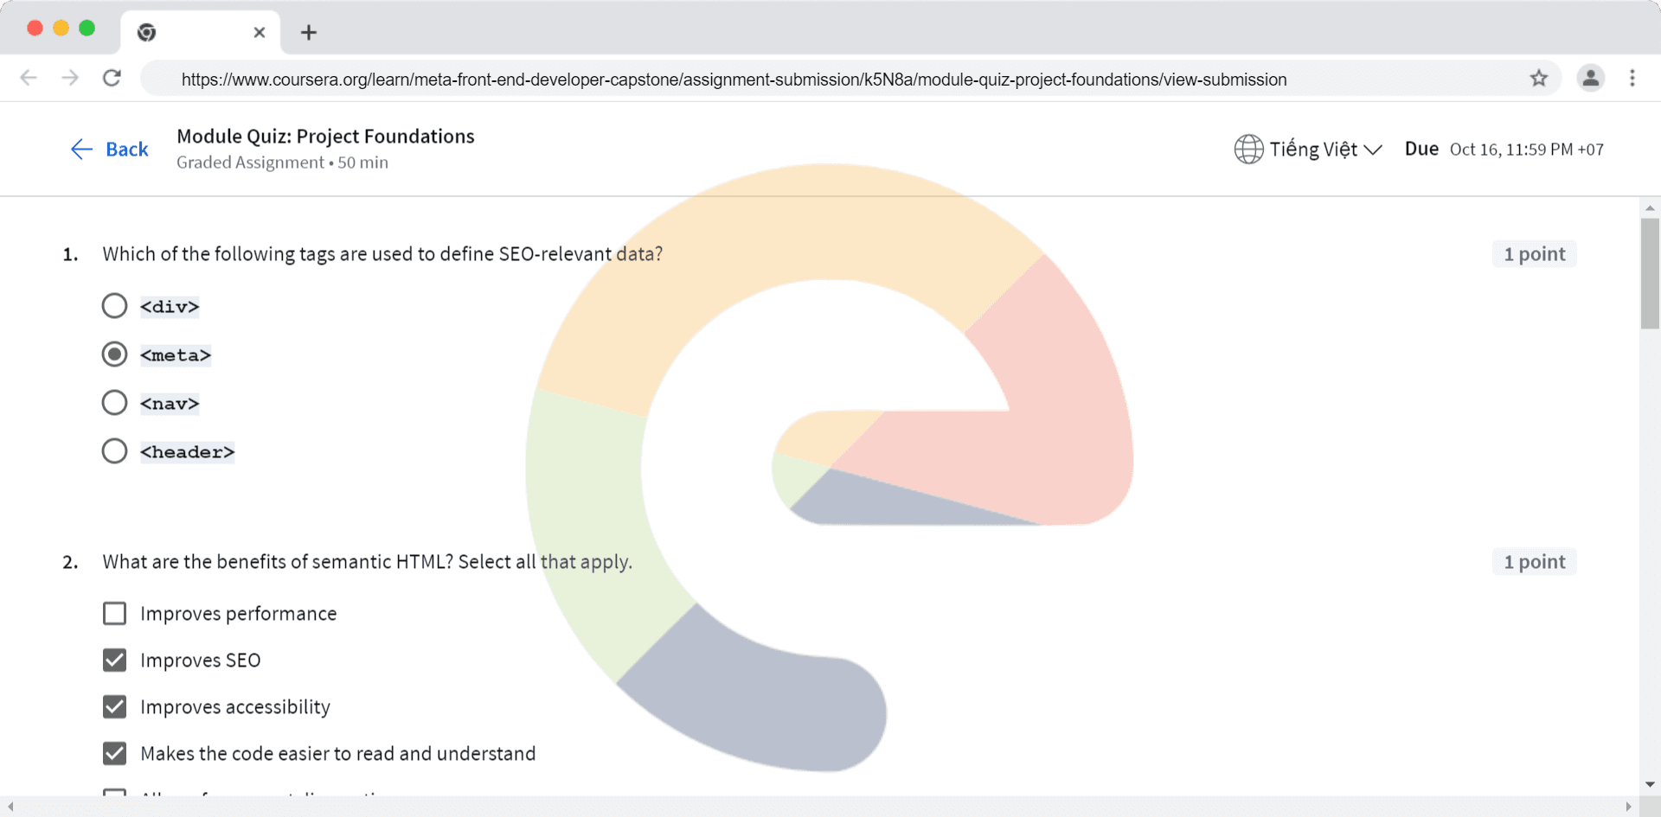Screen dimensions: 1661x817
Task: Uncheck the Improves accessibility checkbox
Action: pyautogui.click(x=114, y=706)
